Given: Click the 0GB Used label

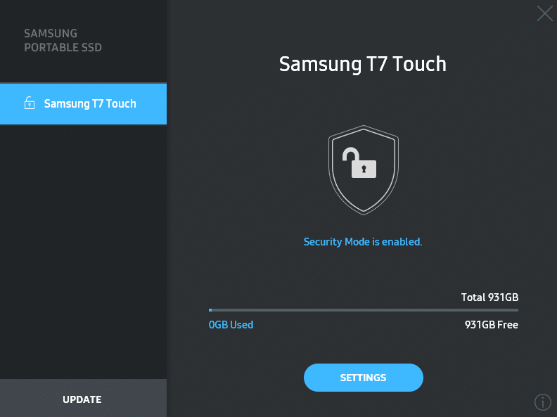Looking at the screenshot, I should click(231, 325).
